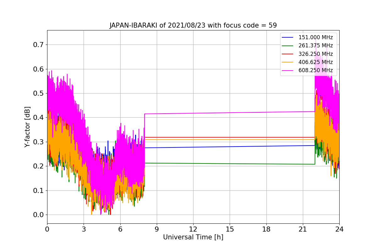
Task: Click the Y-factor [dB] axis label
Action: (x=27, y=127)
